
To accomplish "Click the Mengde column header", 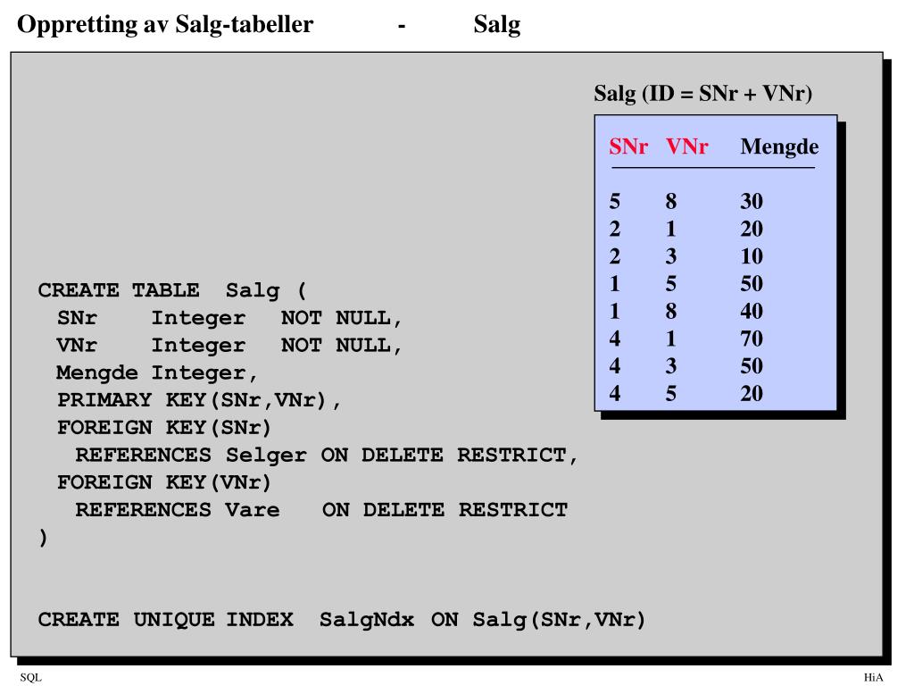I will pyautogui.click(x=779, y=146).
